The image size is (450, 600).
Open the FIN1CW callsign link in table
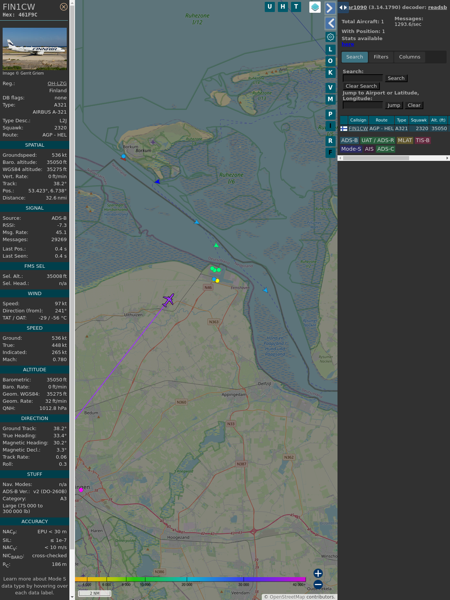(x=358, y=129)
